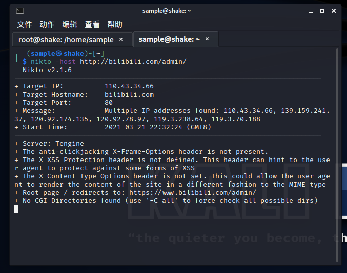
Task: Click the 'No CGI Directories found' line
Action: [x=166, y=201]
